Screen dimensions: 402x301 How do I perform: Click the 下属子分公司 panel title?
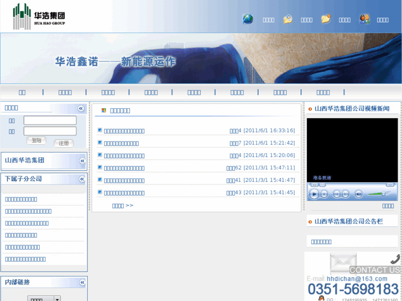click(x=23, y=179)
